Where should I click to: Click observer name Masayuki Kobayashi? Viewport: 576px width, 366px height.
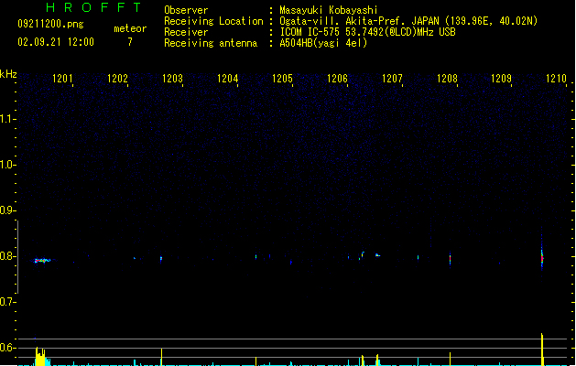(329, 10)
